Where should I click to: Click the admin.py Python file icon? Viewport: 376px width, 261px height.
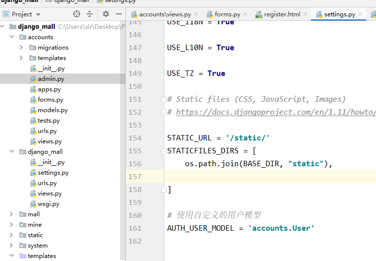pyautogui.click(x=33, y=79)
